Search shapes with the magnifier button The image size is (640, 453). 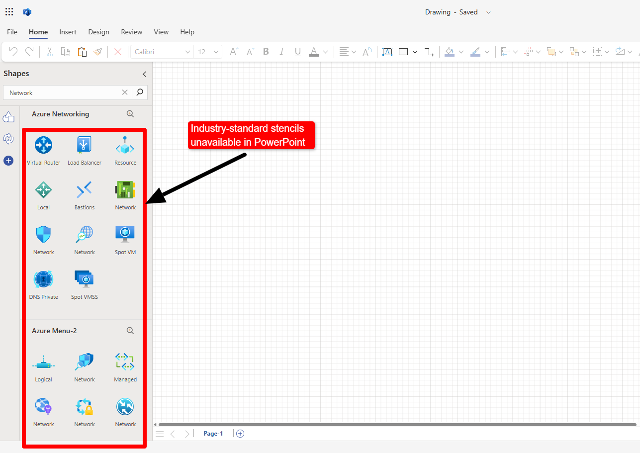(140, 92)
